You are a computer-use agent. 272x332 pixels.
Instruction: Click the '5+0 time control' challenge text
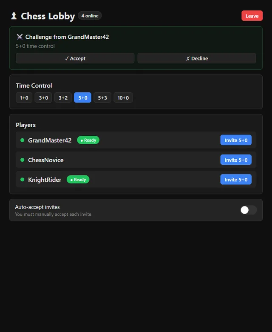pyautogui.click(x=35, y=46)
